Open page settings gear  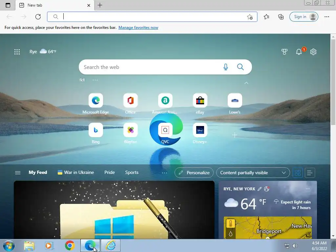click(x=313, y=52)
